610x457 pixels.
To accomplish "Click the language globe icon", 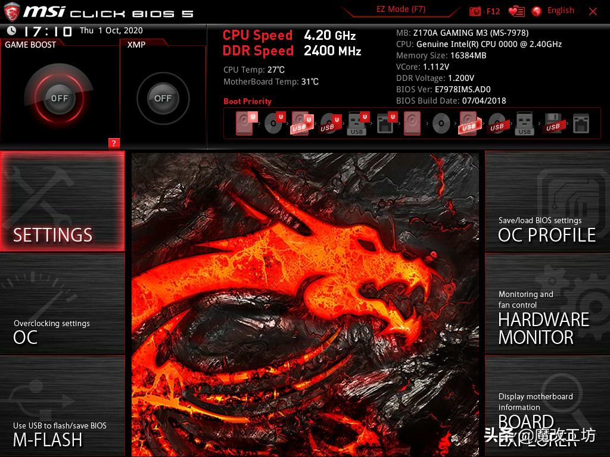I will 536,10.
